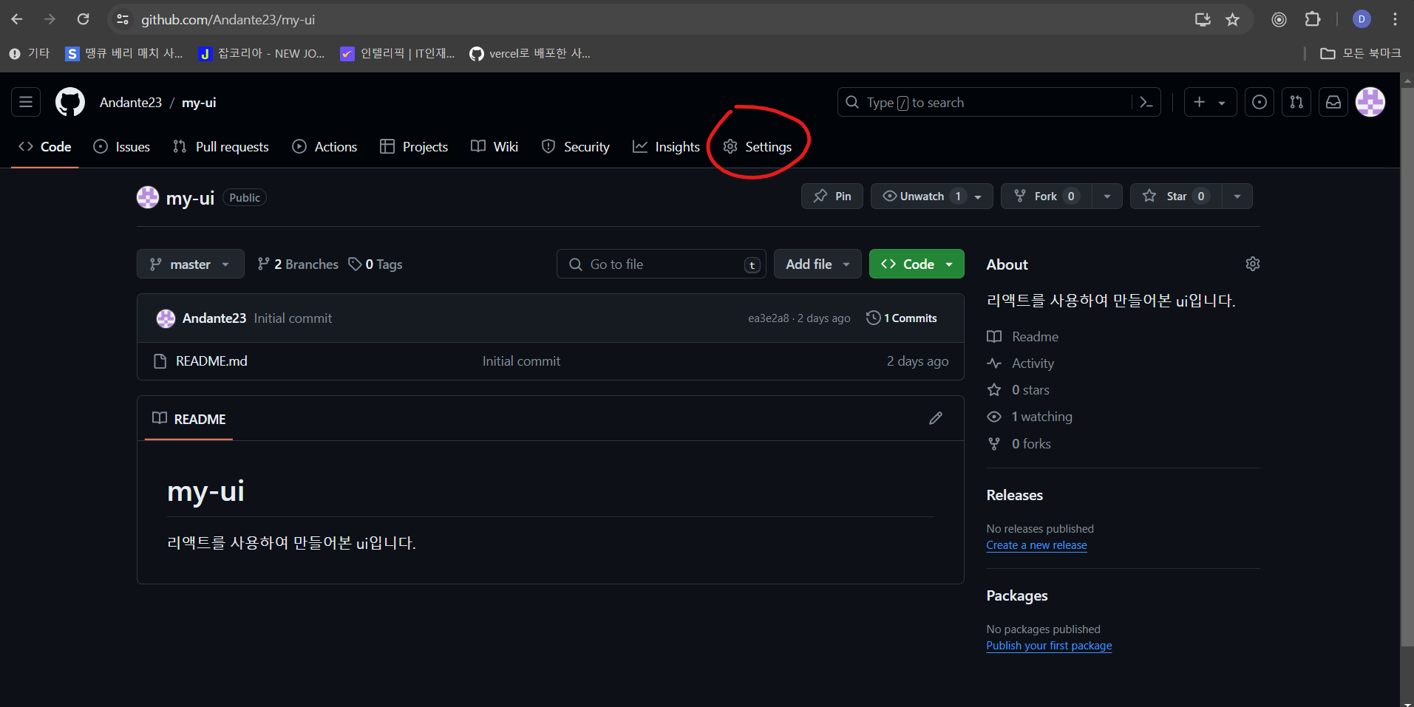
Task: Open the Projects tab
Action: pyautogui.click(x=414, y=146)
